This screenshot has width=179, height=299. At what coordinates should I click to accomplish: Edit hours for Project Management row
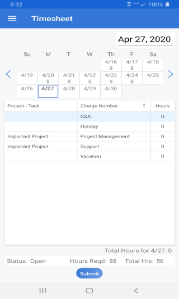(163, 136)
